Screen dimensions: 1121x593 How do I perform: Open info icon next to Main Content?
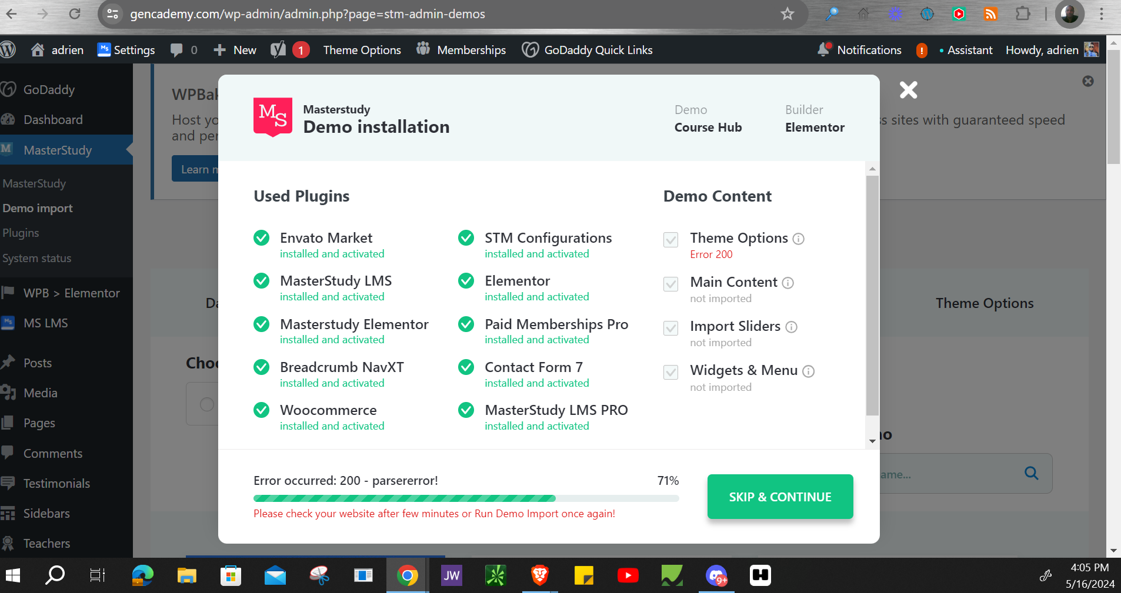point(788,283)
